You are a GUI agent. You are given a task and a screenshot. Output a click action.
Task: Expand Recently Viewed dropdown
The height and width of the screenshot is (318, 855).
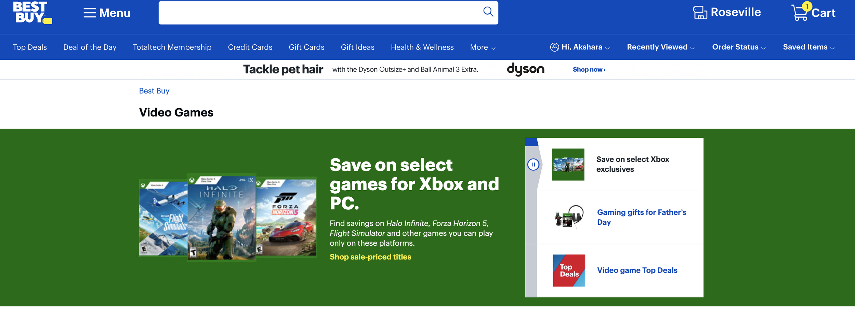tap(661, 47)
